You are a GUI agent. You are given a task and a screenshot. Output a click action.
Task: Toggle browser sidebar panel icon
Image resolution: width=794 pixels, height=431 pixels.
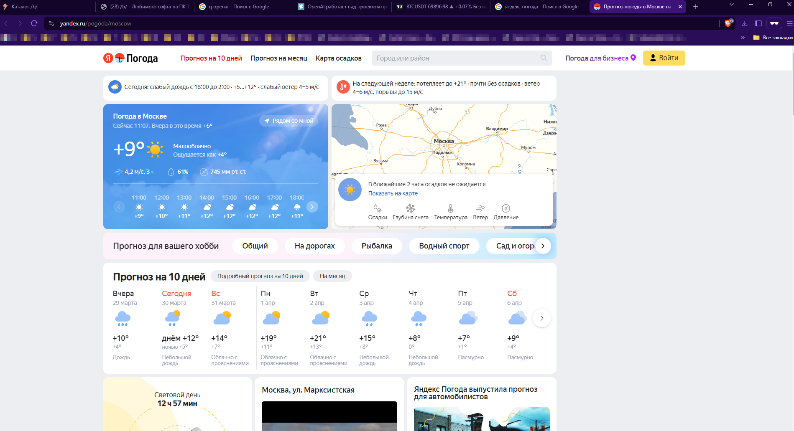[758, 23]
